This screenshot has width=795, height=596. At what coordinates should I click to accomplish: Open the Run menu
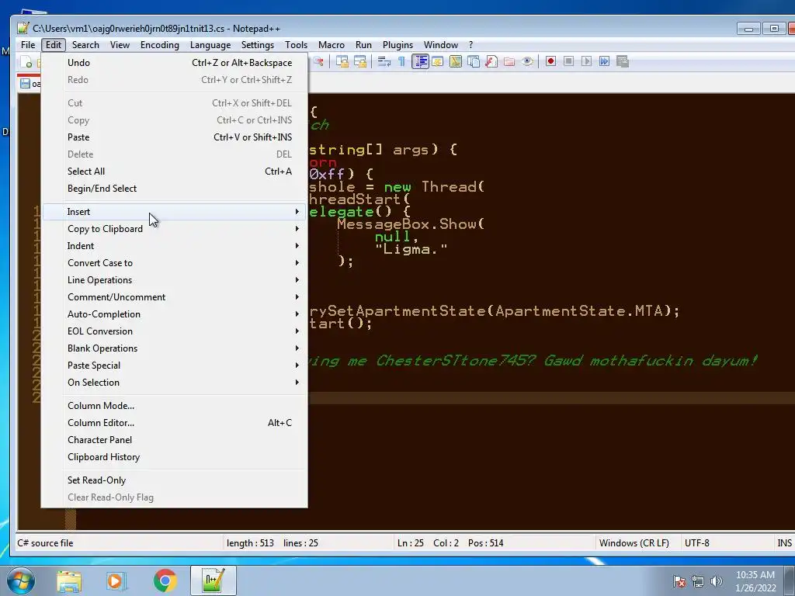(x=363, y=45)
